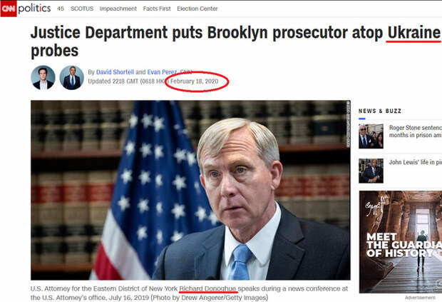Click the News & Buzz heading
Image resolution: width=442 pixels, height=302 pixels.
[x=380, y=111]
